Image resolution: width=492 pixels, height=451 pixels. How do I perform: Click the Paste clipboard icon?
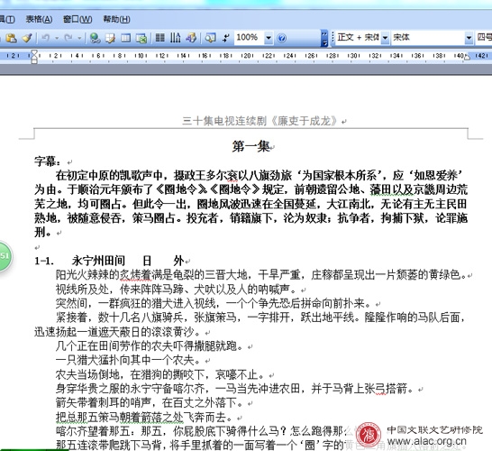click(12, 38)
